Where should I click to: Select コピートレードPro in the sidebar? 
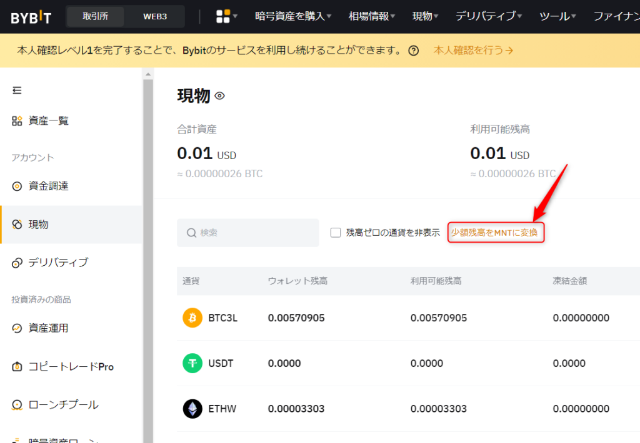62,366
